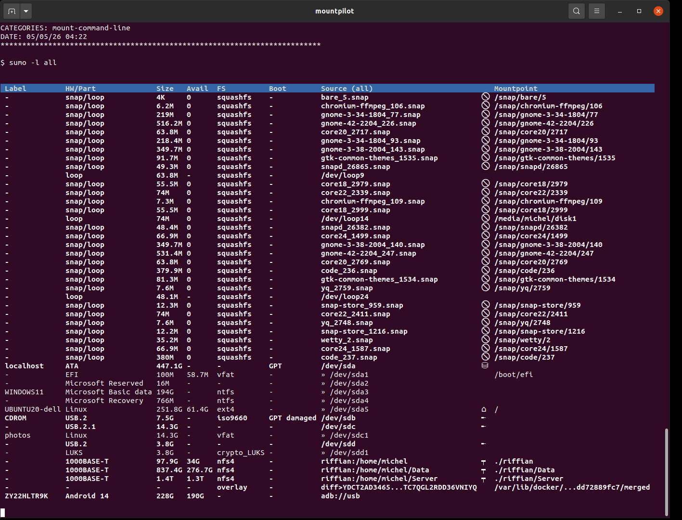Click read-only icon for /snap/chromium-ffmpeg/106
The height and width of the screenshot is (520, 682).
tap(486, 105)
